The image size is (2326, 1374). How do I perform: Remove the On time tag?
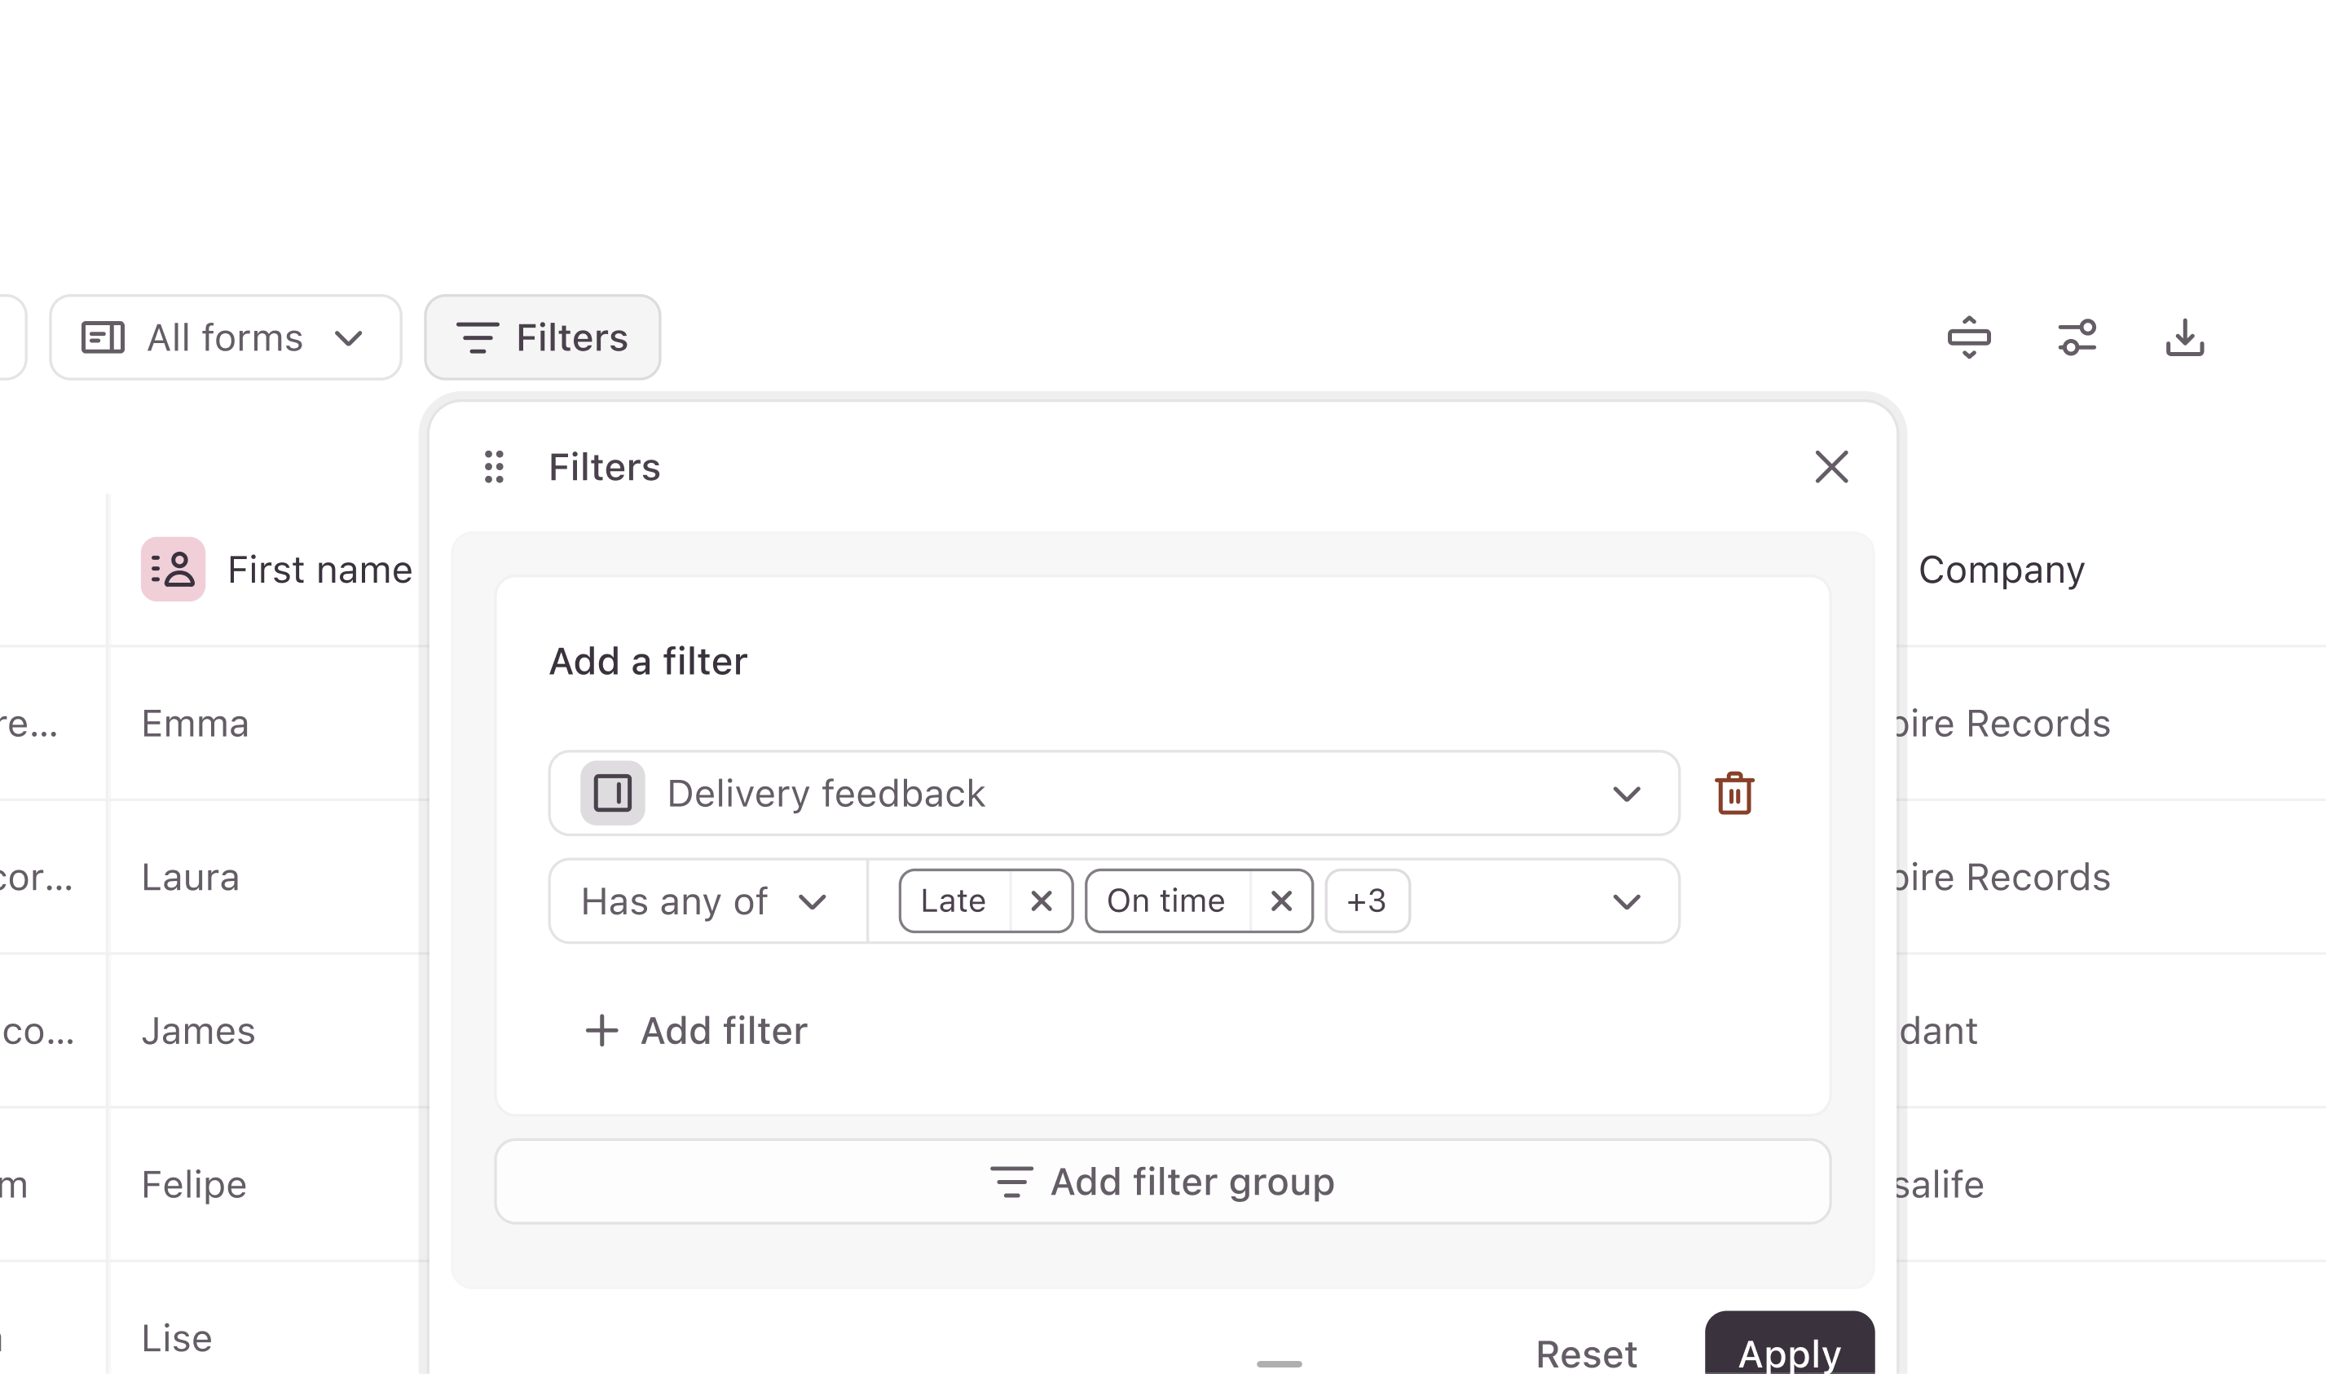click(1280, 901)
